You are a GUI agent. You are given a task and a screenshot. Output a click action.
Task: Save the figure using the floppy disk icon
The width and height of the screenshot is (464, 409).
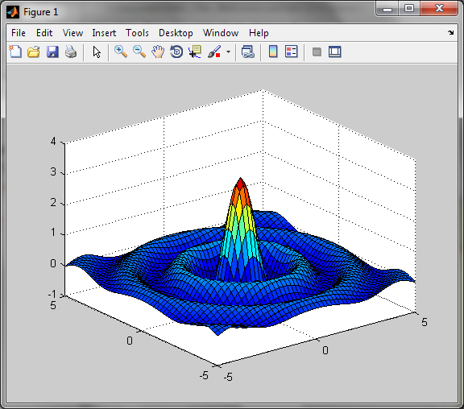pos(52,52)
